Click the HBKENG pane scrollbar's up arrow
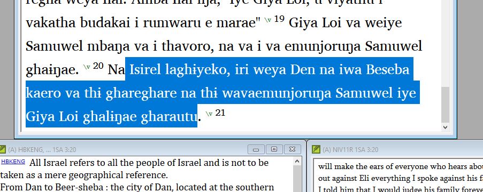The width and height of the screenshot is (483, 192). 297,161
